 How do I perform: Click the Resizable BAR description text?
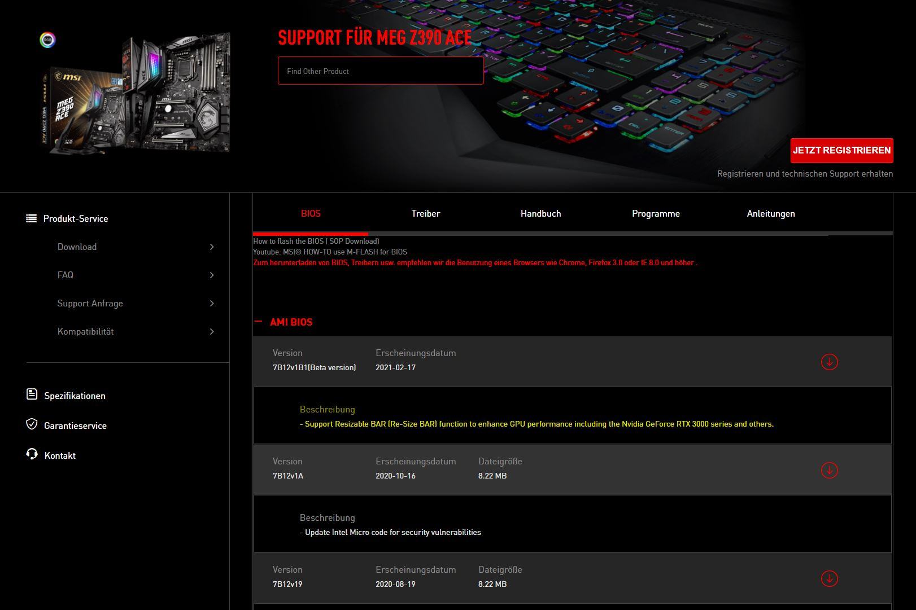click(x=536, y=424)
